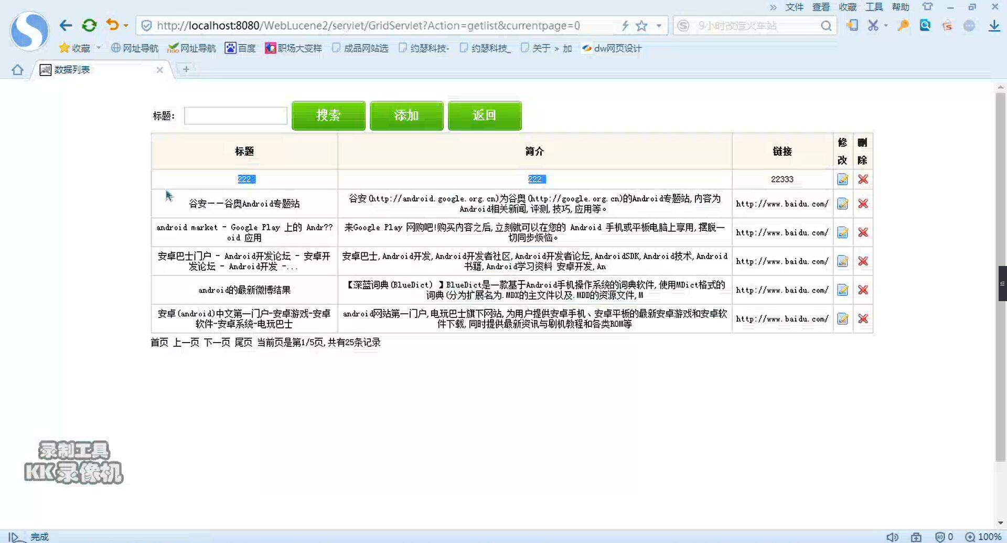Image resolution: width=1007 pixels, height=543 pixels.
Task: Go to 尾页 last page
Action: 243,343
